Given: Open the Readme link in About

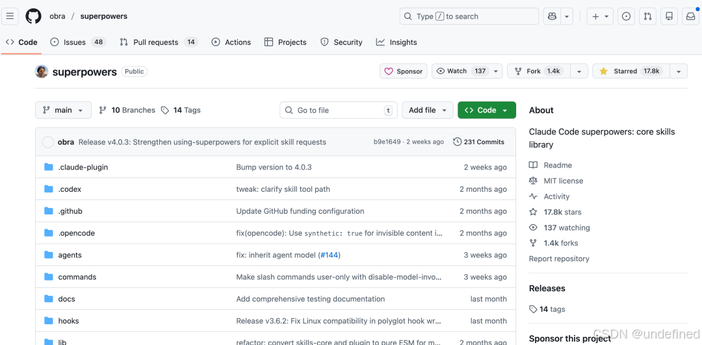Looking at the screenshot, I should [551, 165].
